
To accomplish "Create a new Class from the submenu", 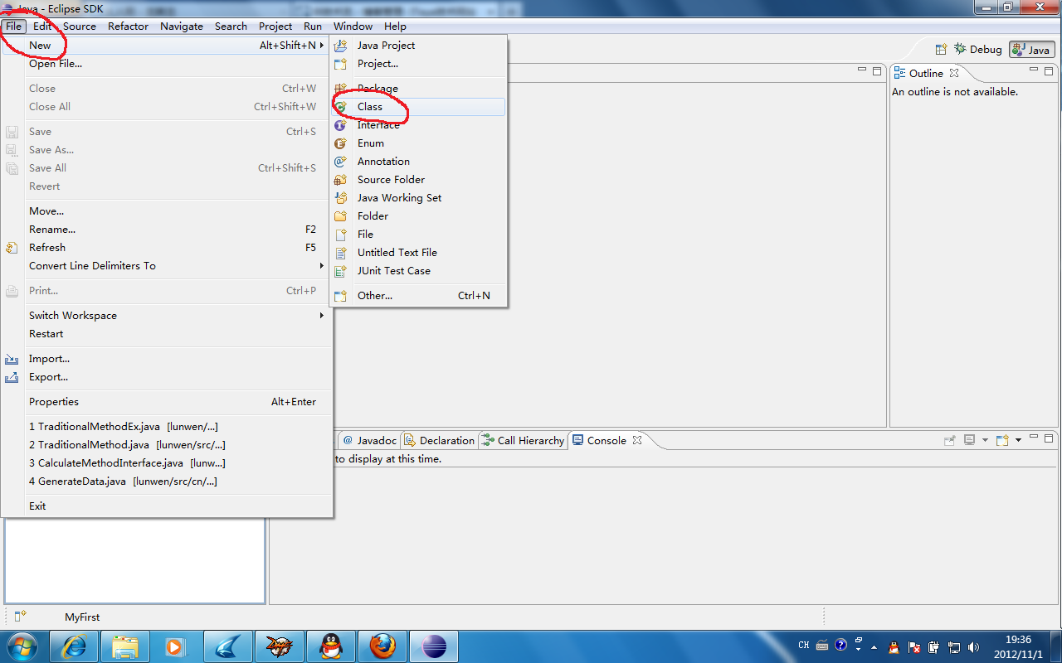I will click(418, 107).
